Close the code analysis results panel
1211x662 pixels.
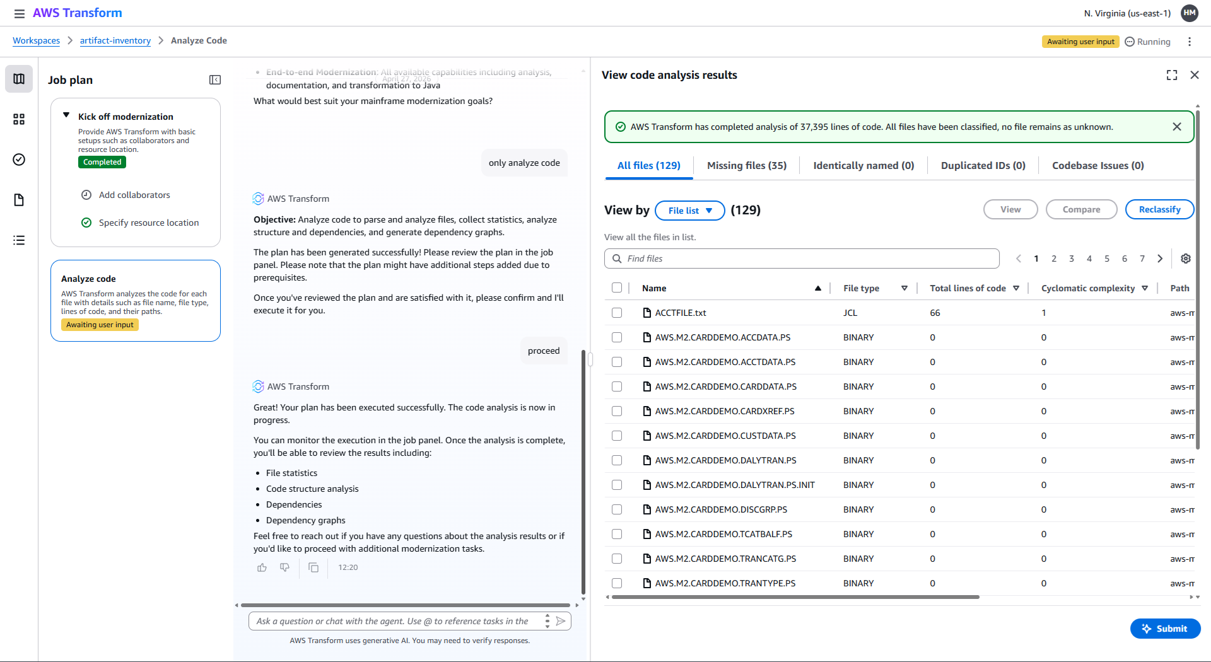pos(1195,75)
